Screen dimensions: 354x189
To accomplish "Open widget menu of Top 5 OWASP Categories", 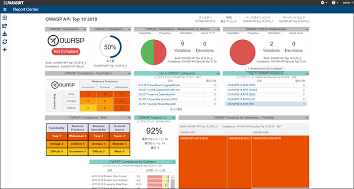I will pos(218,74).
